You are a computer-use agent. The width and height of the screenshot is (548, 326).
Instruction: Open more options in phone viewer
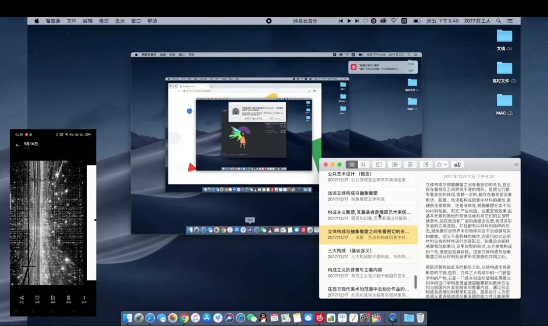click(x=84, y=299)
